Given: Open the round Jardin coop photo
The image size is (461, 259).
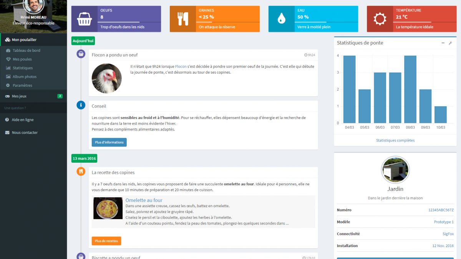Looking at the screenshot, I should (395, 170).
